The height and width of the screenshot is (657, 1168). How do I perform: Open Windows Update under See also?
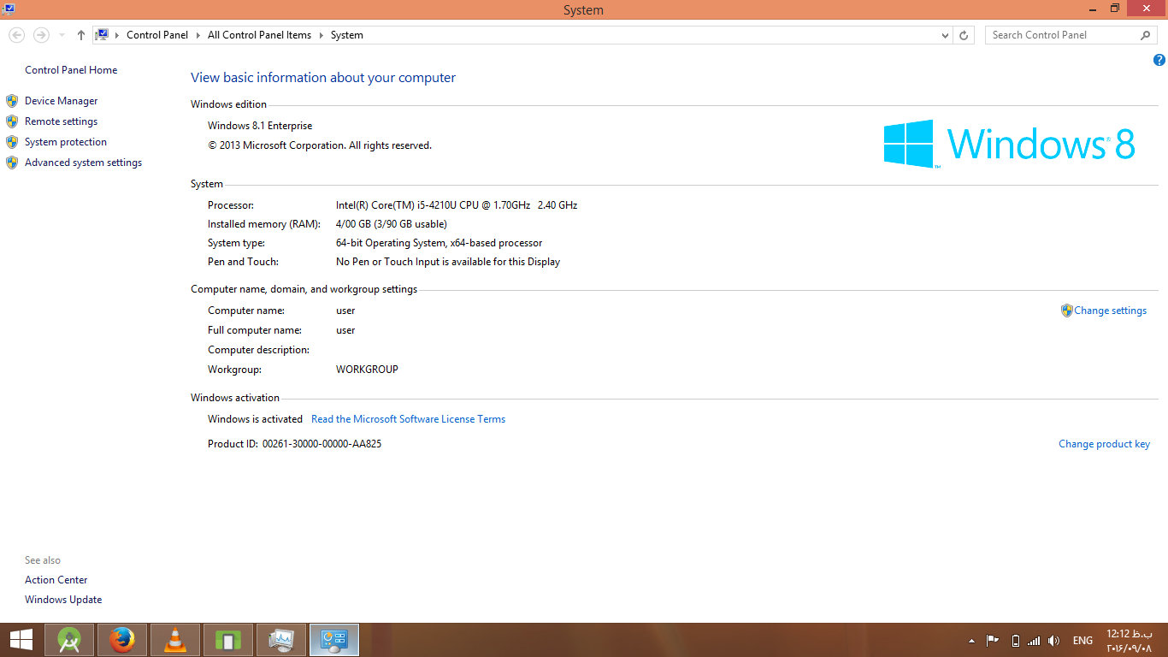pos(63,600)
